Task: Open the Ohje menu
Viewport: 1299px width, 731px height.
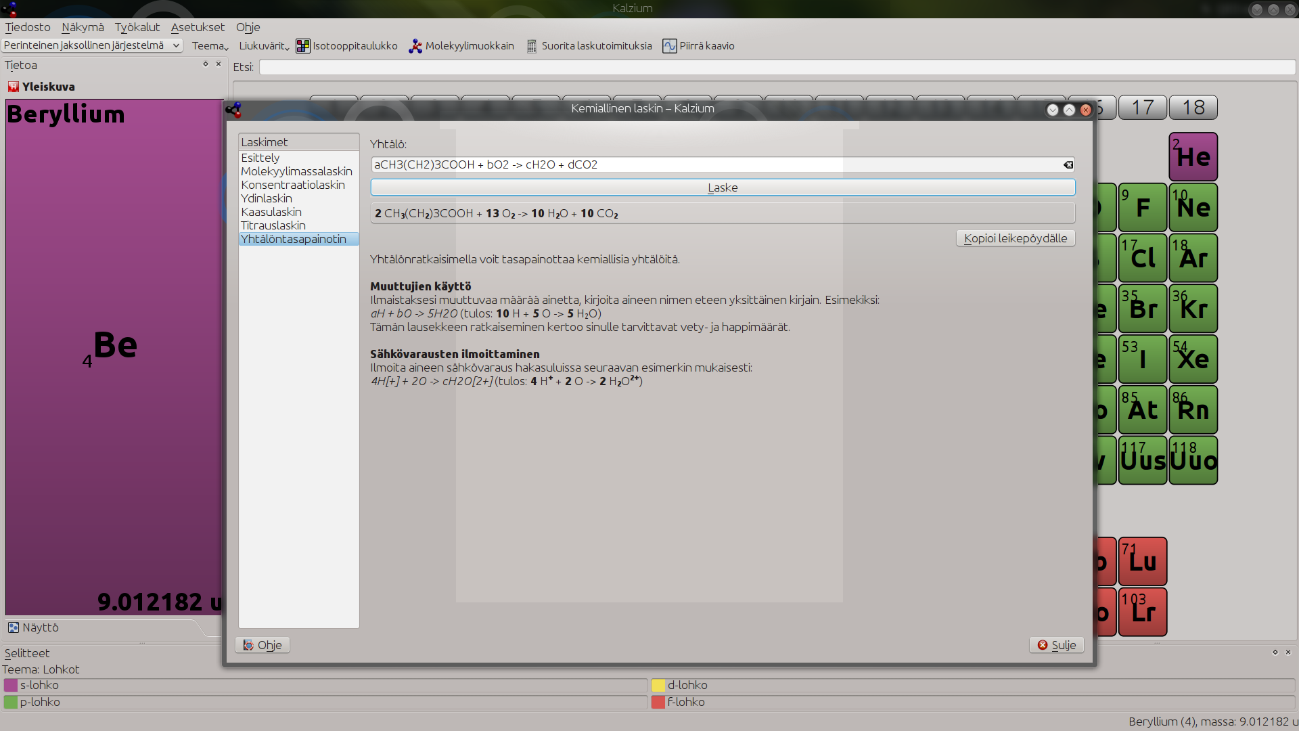Action: [248, 27]
